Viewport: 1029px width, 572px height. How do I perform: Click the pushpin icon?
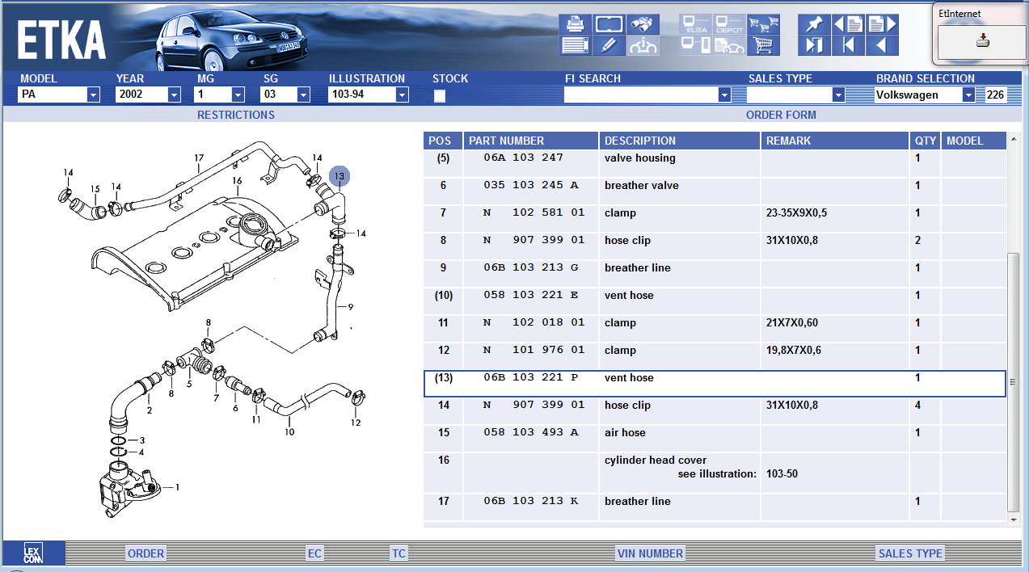[814, 24]
